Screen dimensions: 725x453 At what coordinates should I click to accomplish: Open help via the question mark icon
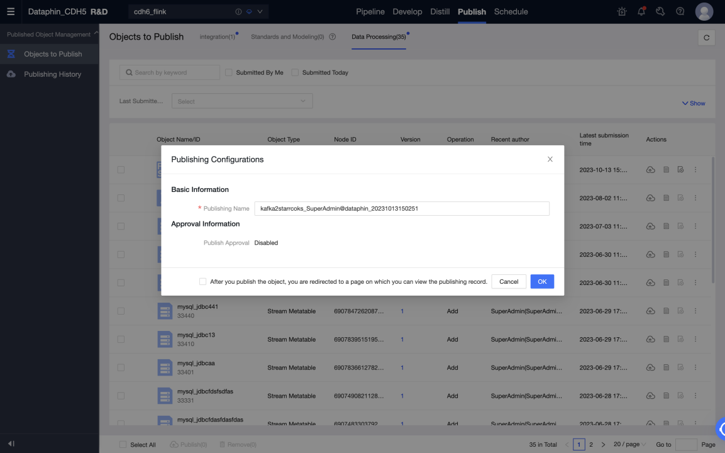(680, 11)
